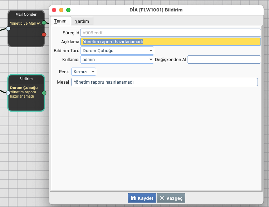This screenshot has width=269, height=207.
Task: Click the red error port on Mail Gönder node
Action: pyautogui.click(x=44, y=34)
